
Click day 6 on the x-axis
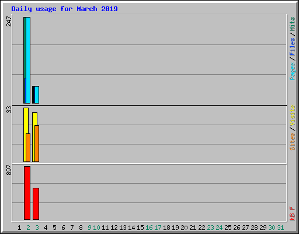(x=63, y=228)
